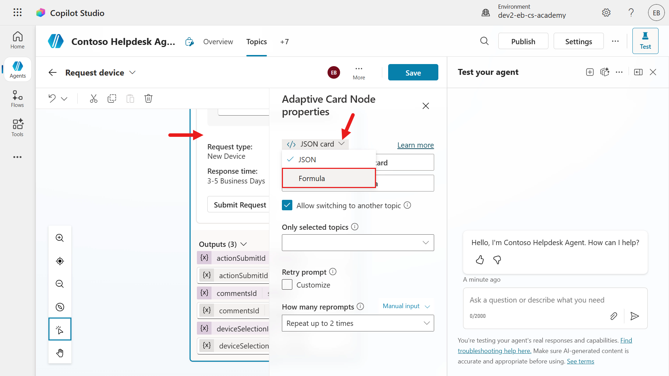The height and width of the screenshot is (376, 669).
Task: Click the Save button
Action: click(x=413, y=72)
